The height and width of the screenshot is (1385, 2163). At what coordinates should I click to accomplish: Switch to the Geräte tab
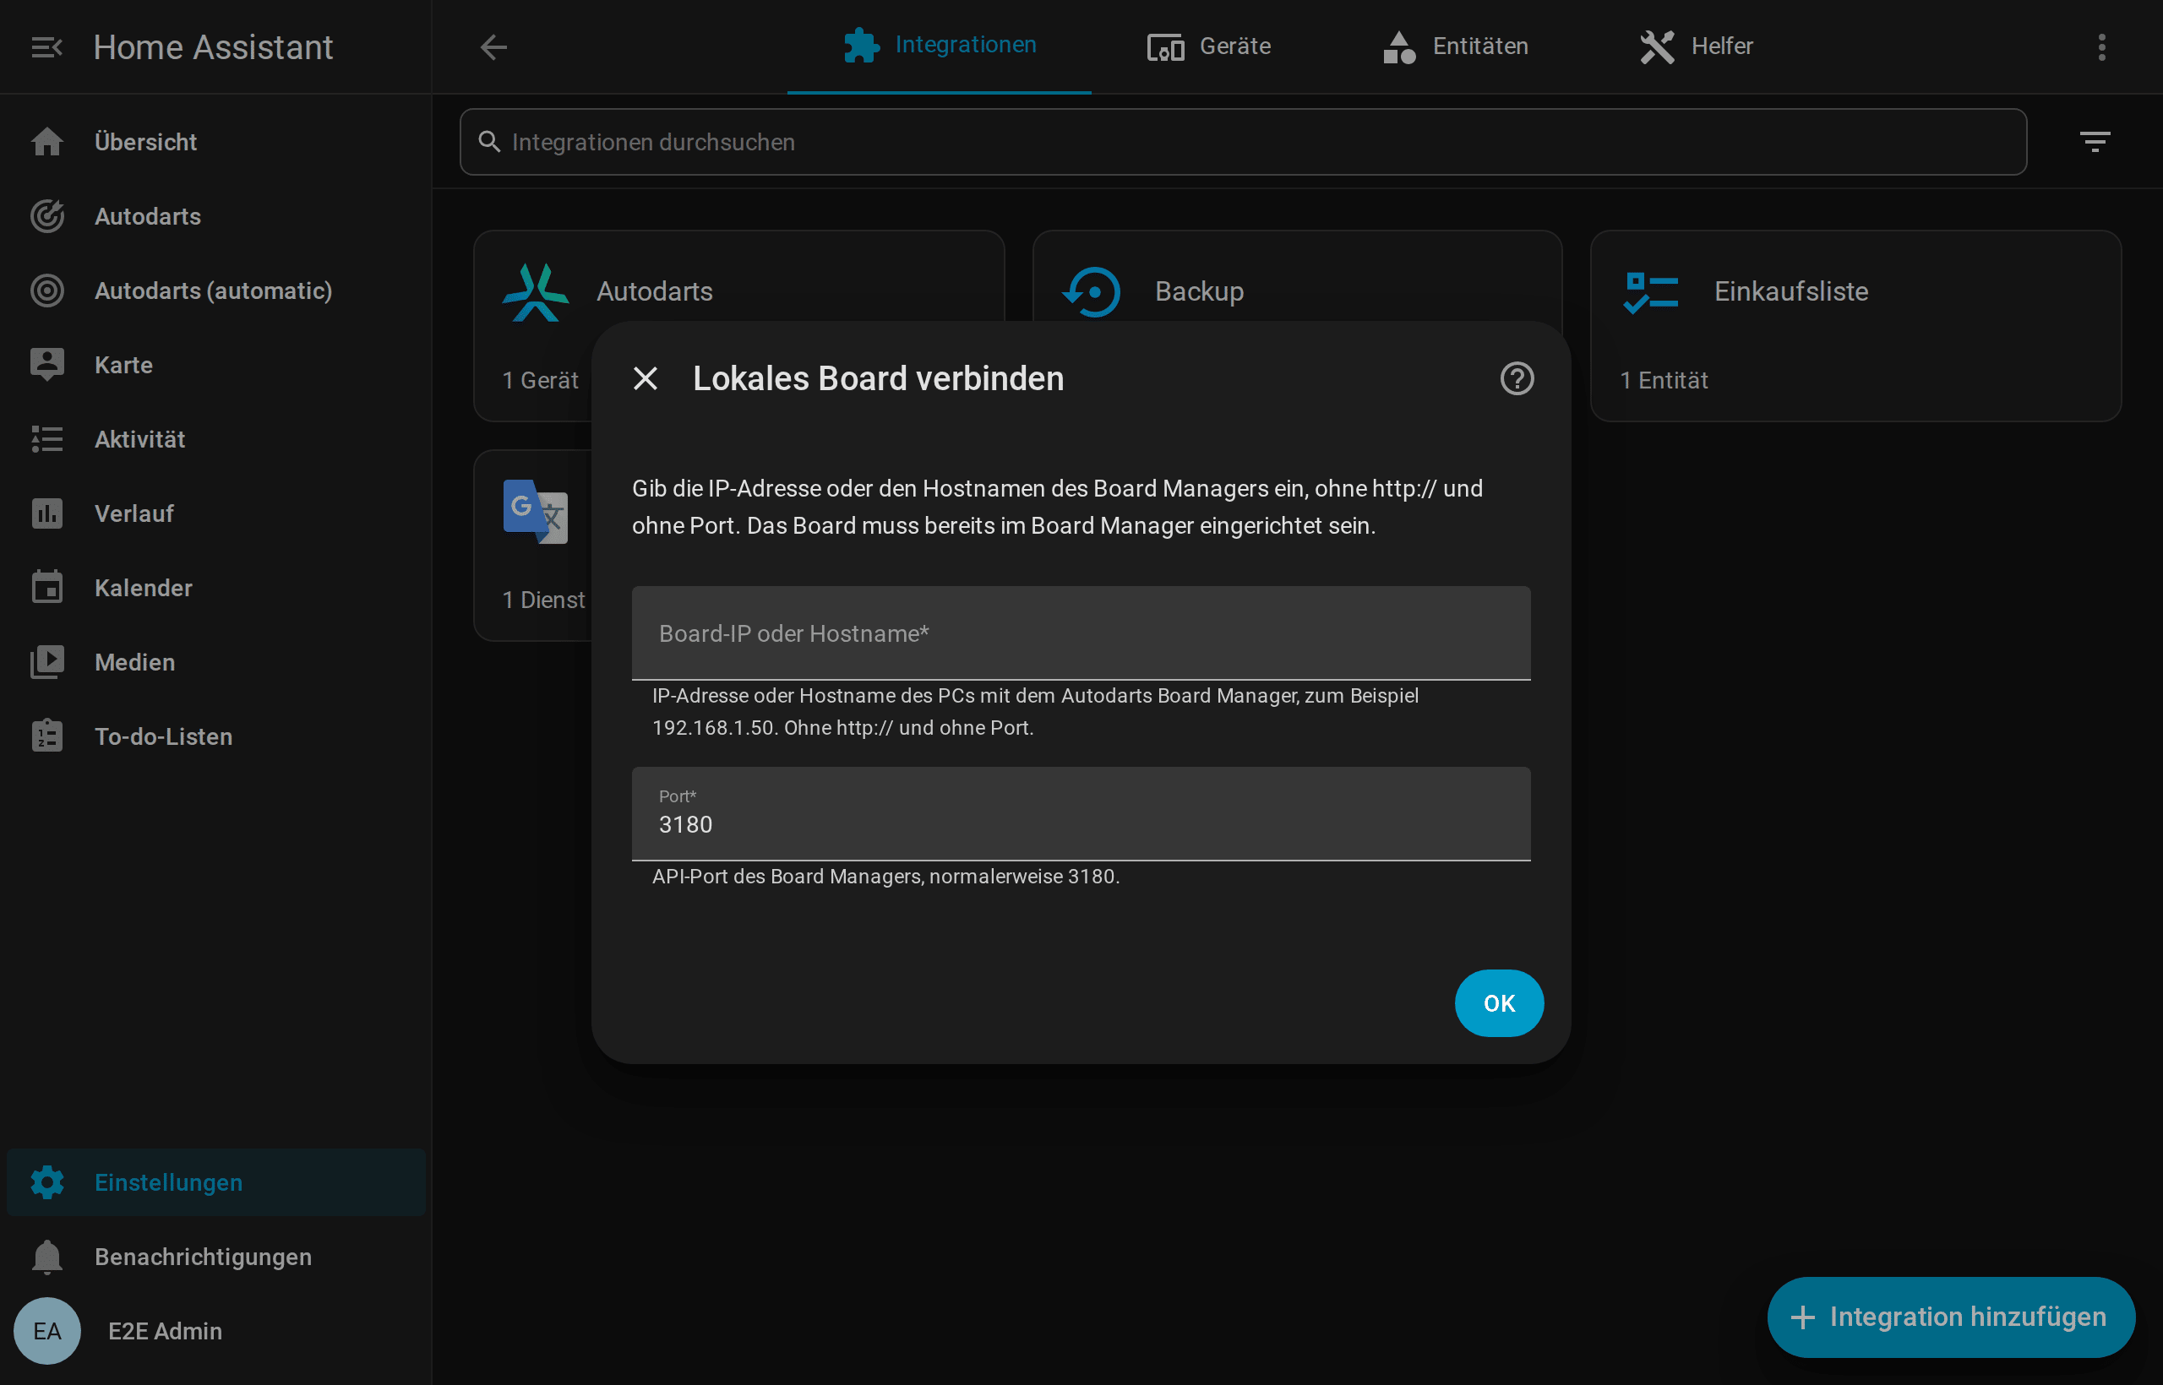point(1208,46)
